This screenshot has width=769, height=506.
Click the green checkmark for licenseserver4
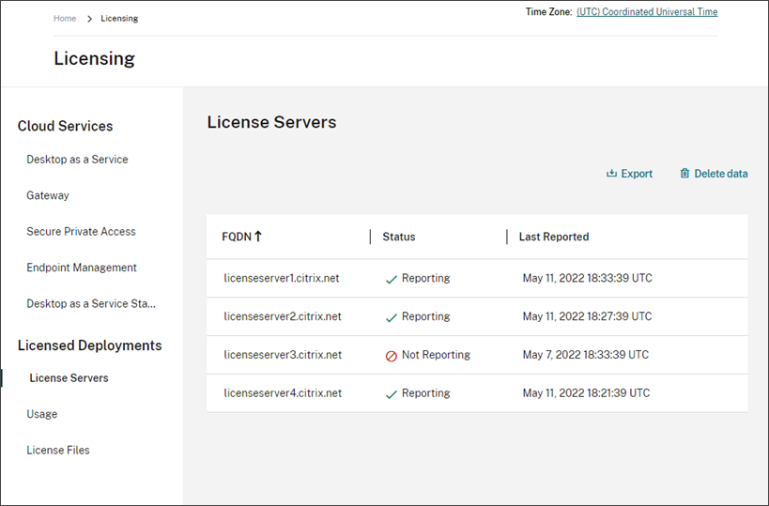click(x=391, y=394)
